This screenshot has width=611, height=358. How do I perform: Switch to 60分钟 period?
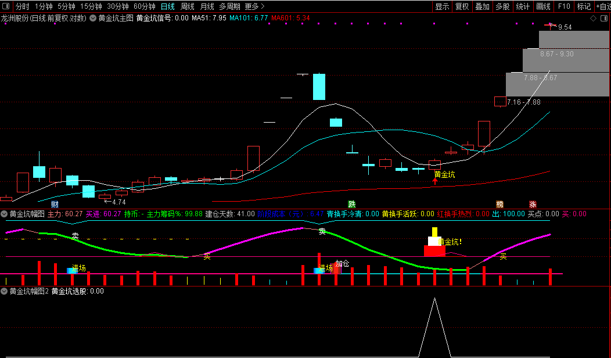click(x=145, y=6)
